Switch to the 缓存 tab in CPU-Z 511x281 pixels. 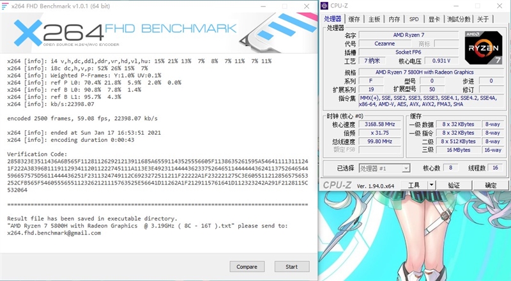tap(355, 19)
